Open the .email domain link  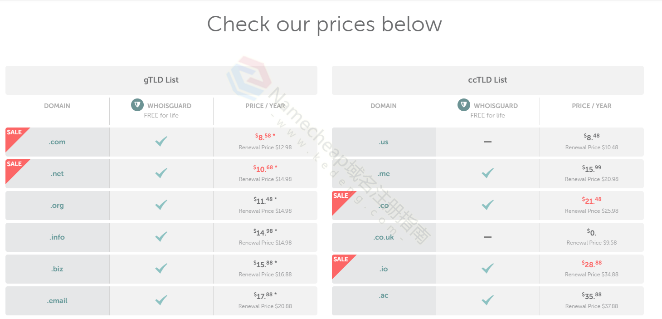pyautogui.click(x=57, y=301)
